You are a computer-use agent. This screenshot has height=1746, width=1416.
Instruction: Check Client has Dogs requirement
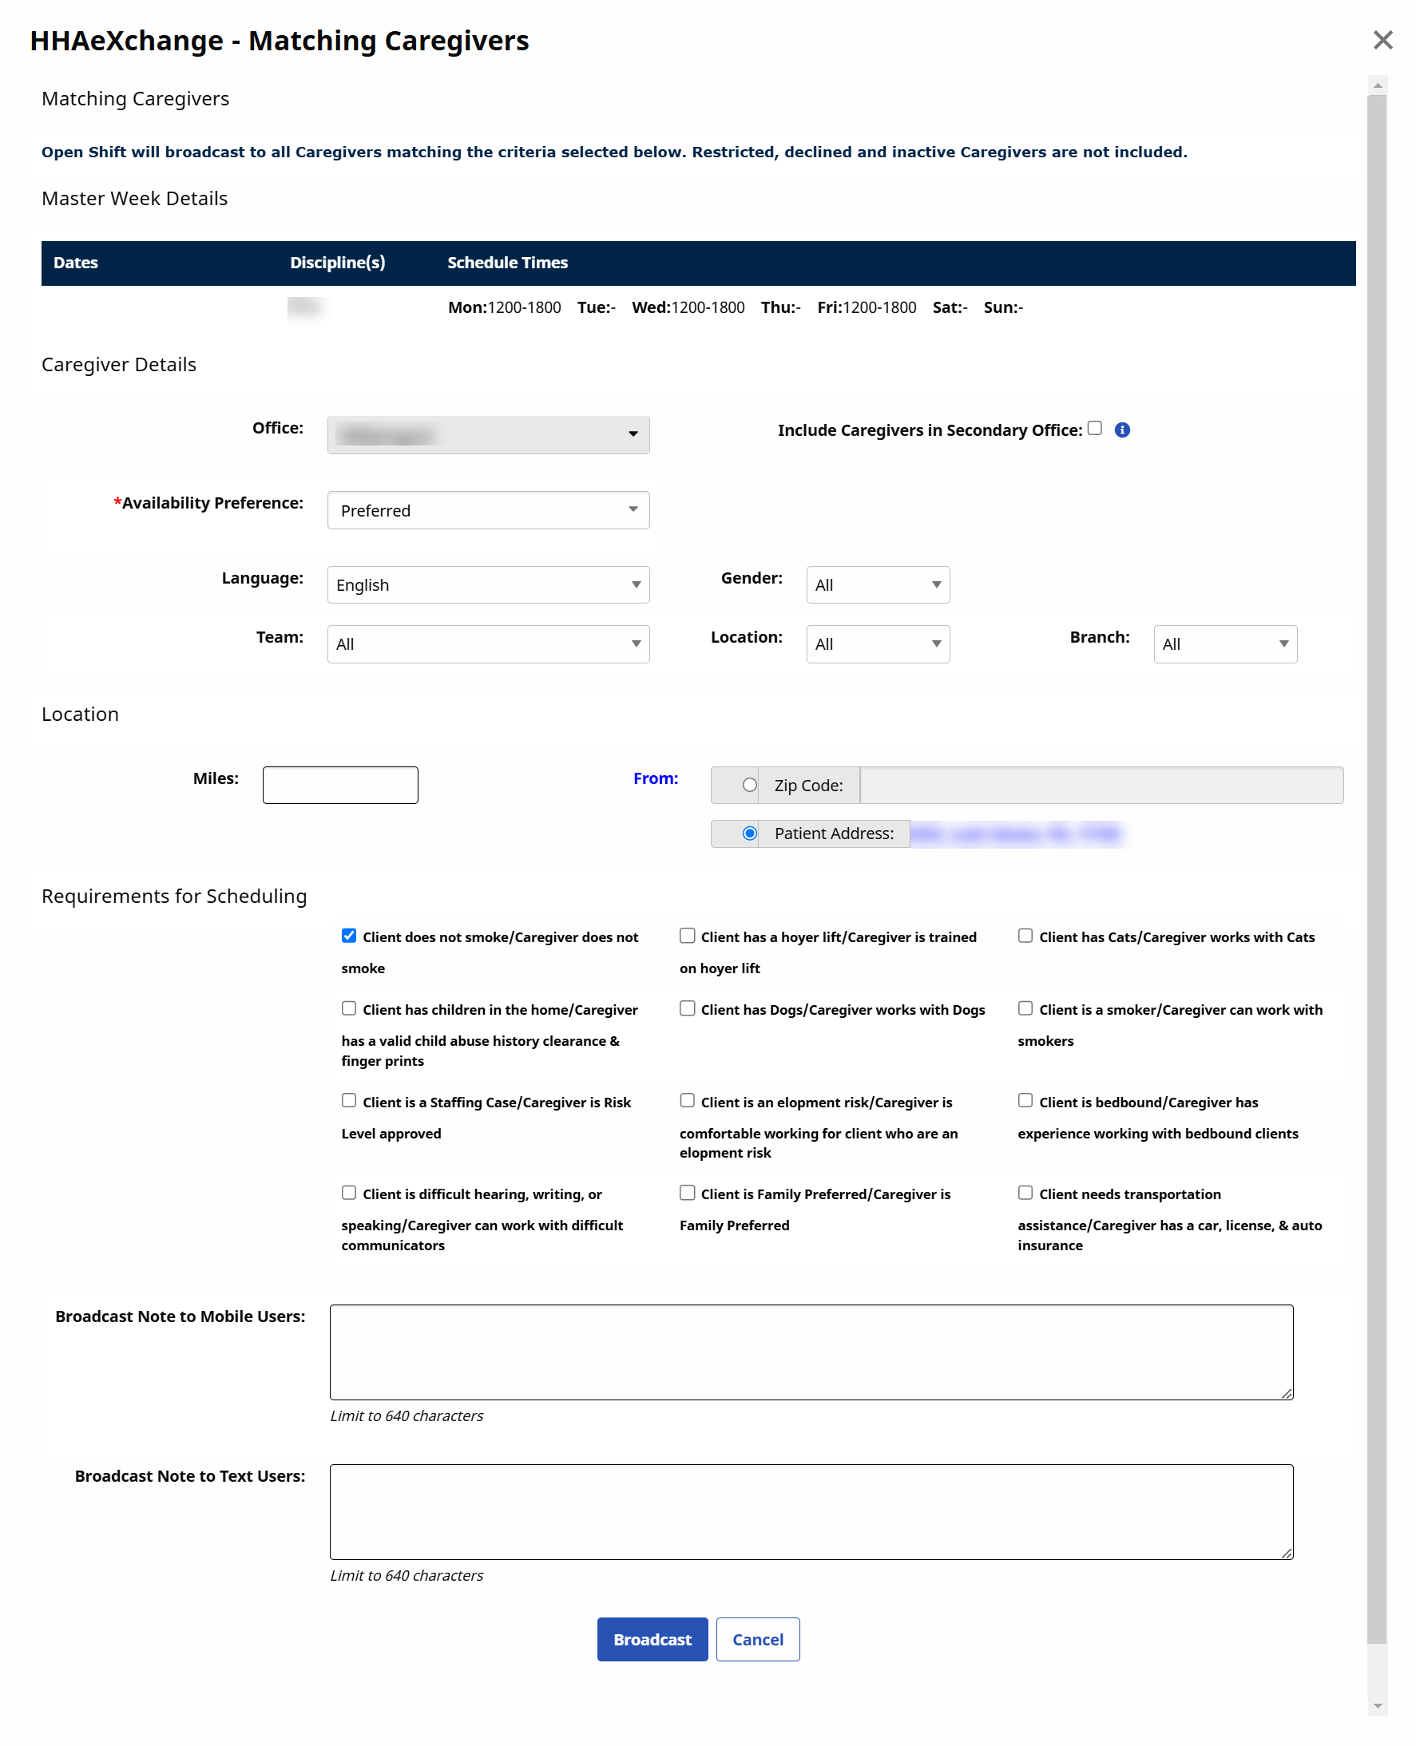tap(688, 1008)
